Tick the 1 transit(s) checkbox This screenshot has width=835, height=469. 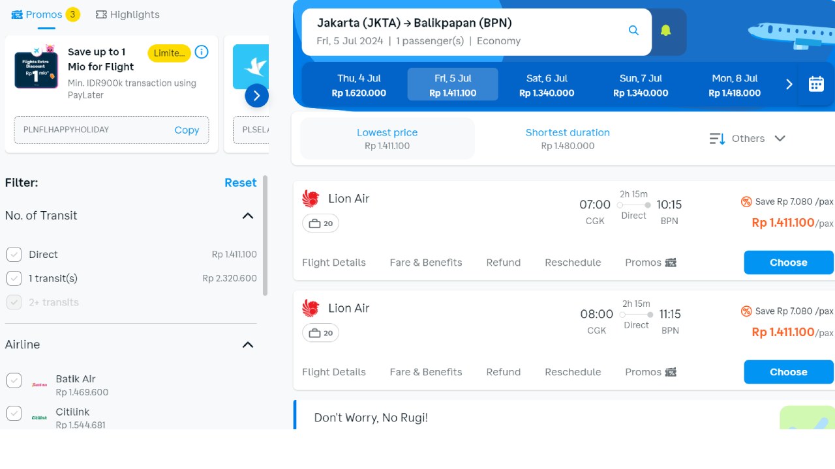(x=14, y=279)
